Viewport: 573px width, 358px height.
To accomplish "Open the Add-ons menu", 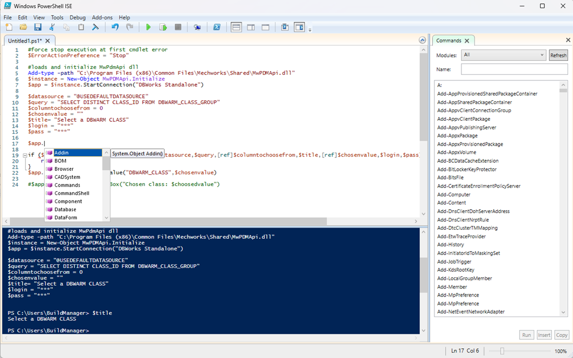I will (x=102, y=18).
